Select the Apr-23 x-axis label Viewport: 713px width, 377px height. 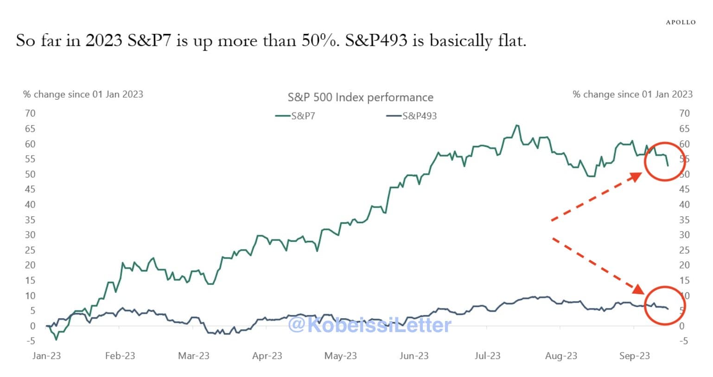pos(267,356)
